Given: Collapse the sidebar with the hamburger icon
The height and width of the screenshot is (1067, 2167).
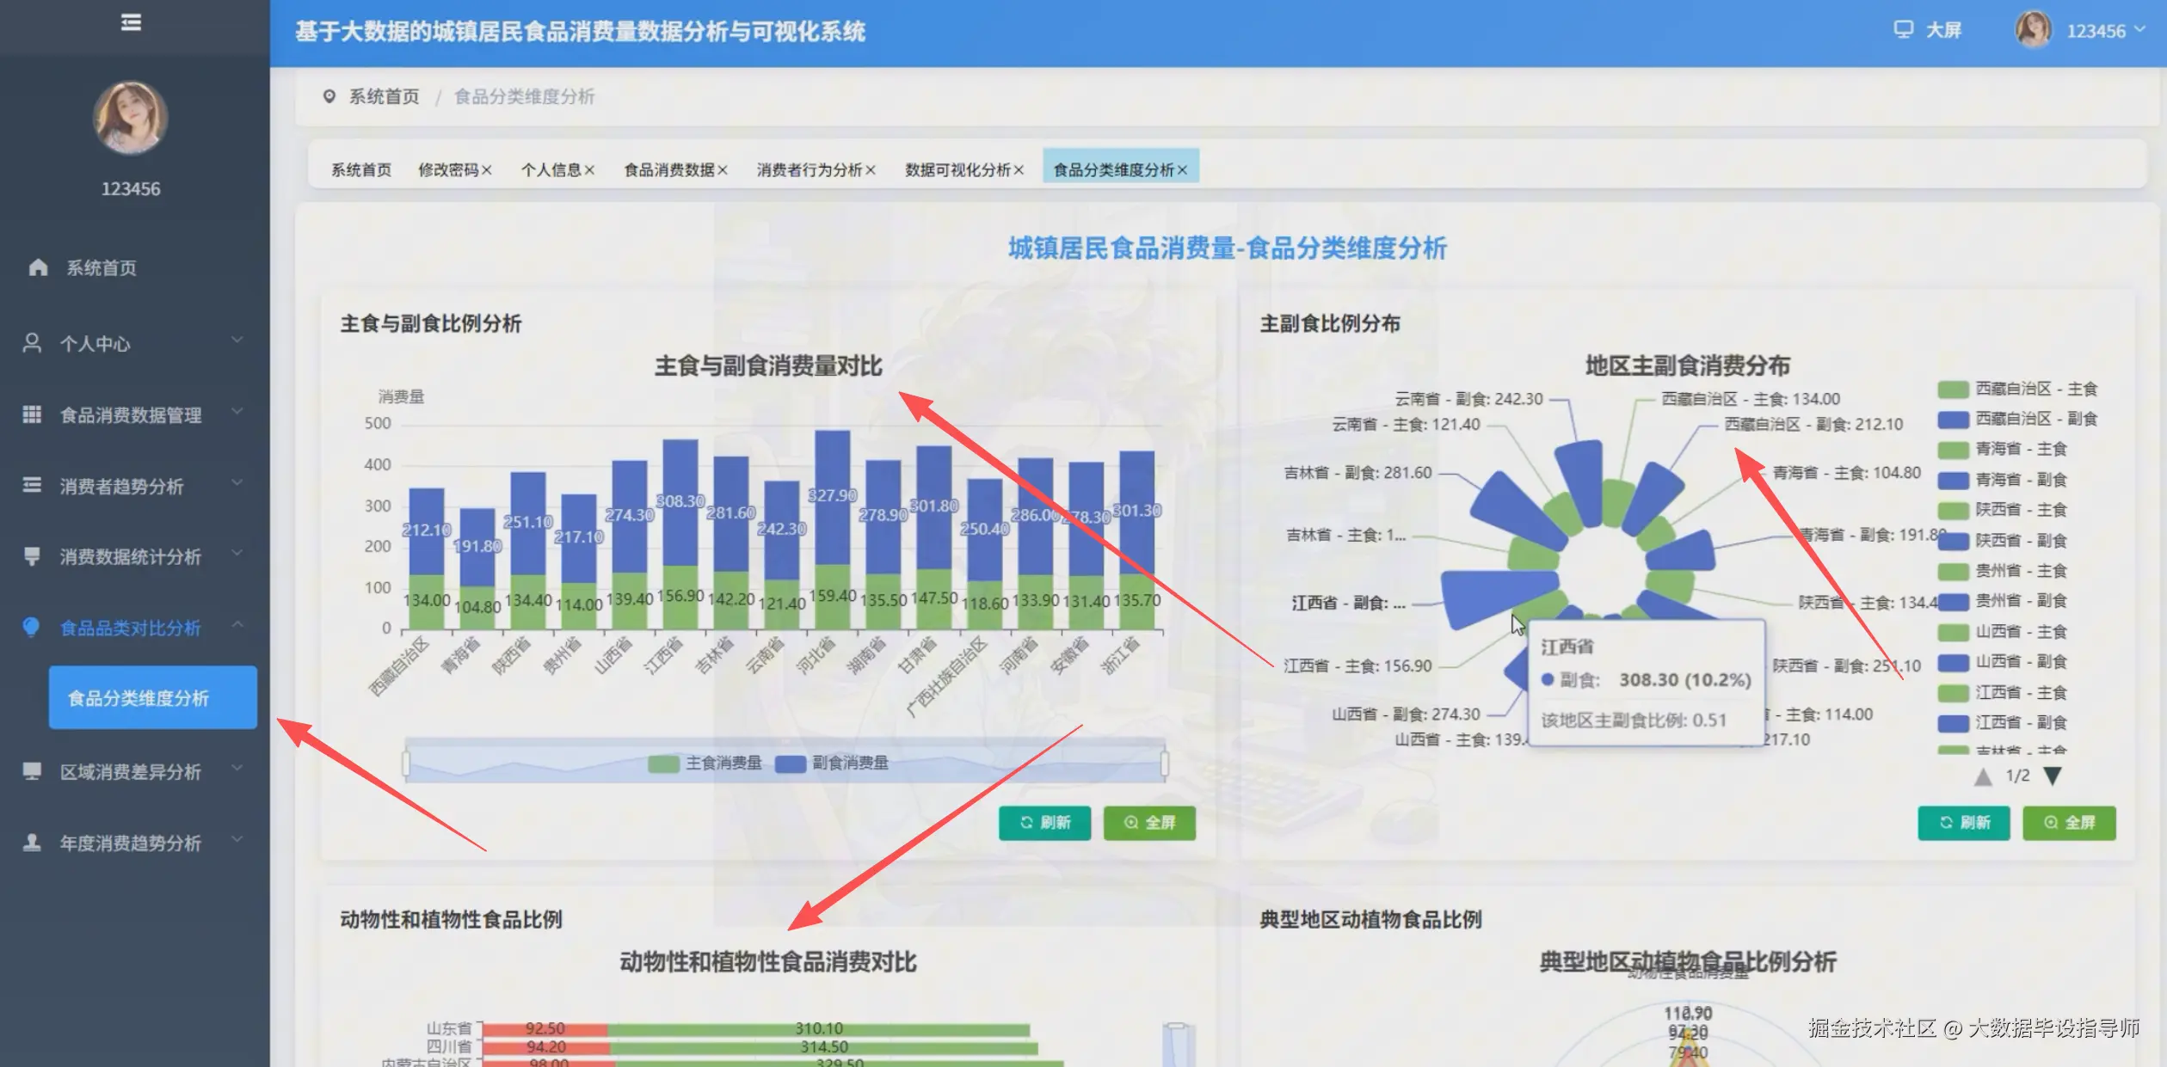Looking at the screenshot, I should (x=131, y=21).
